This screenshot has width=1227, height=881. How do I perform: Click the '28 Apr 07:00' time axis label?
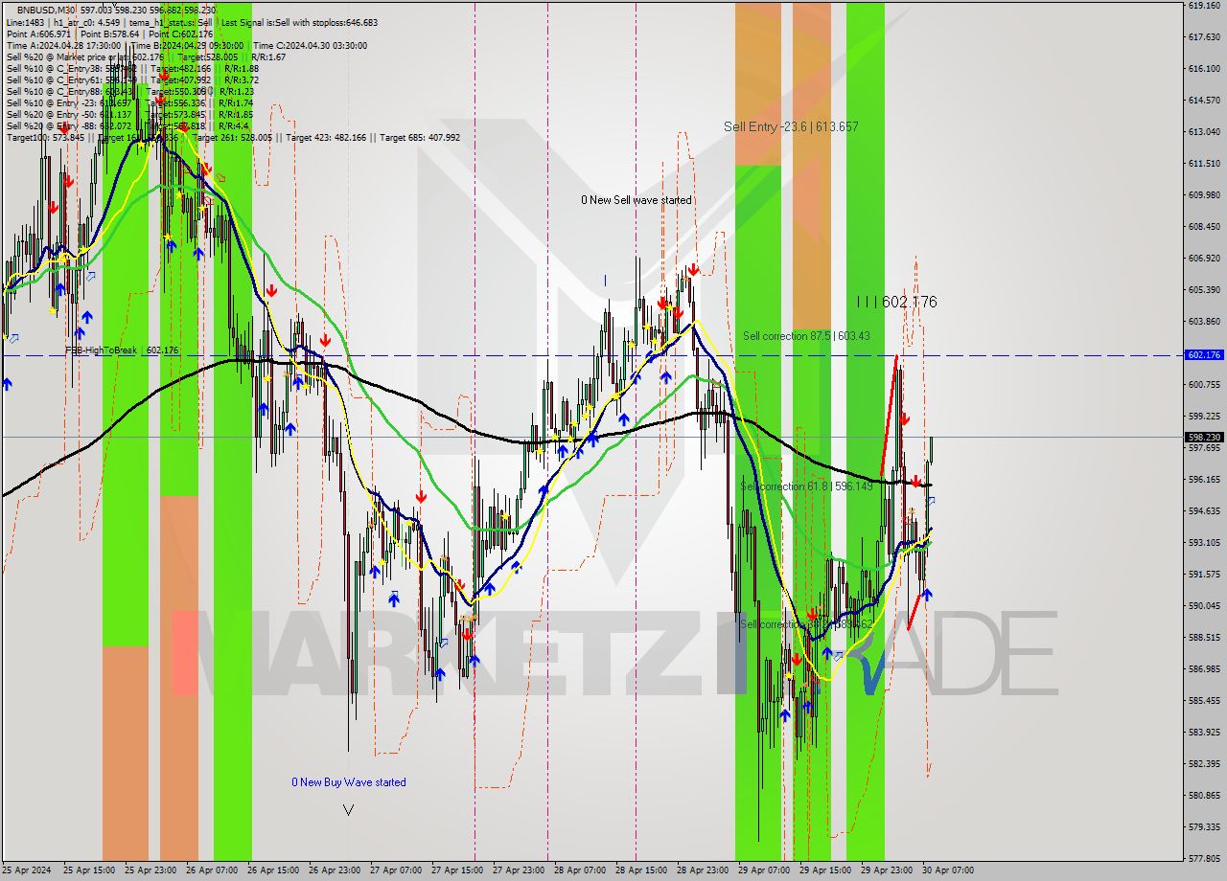(580, 870)
